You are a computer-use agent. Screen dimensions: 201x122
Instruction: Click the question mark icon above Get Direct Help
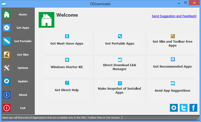[x=67, y=83]
